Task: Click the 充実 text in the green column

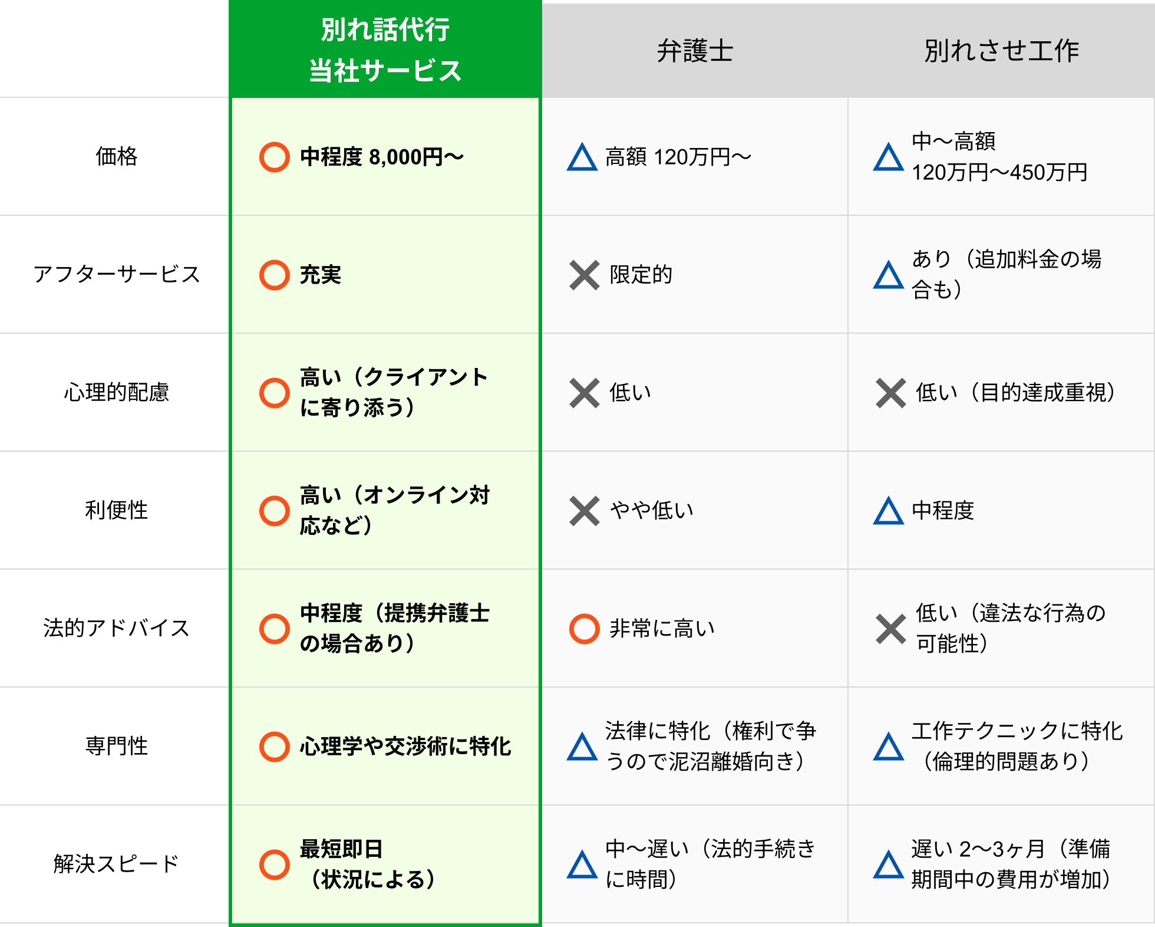Action: click(321, 275)
